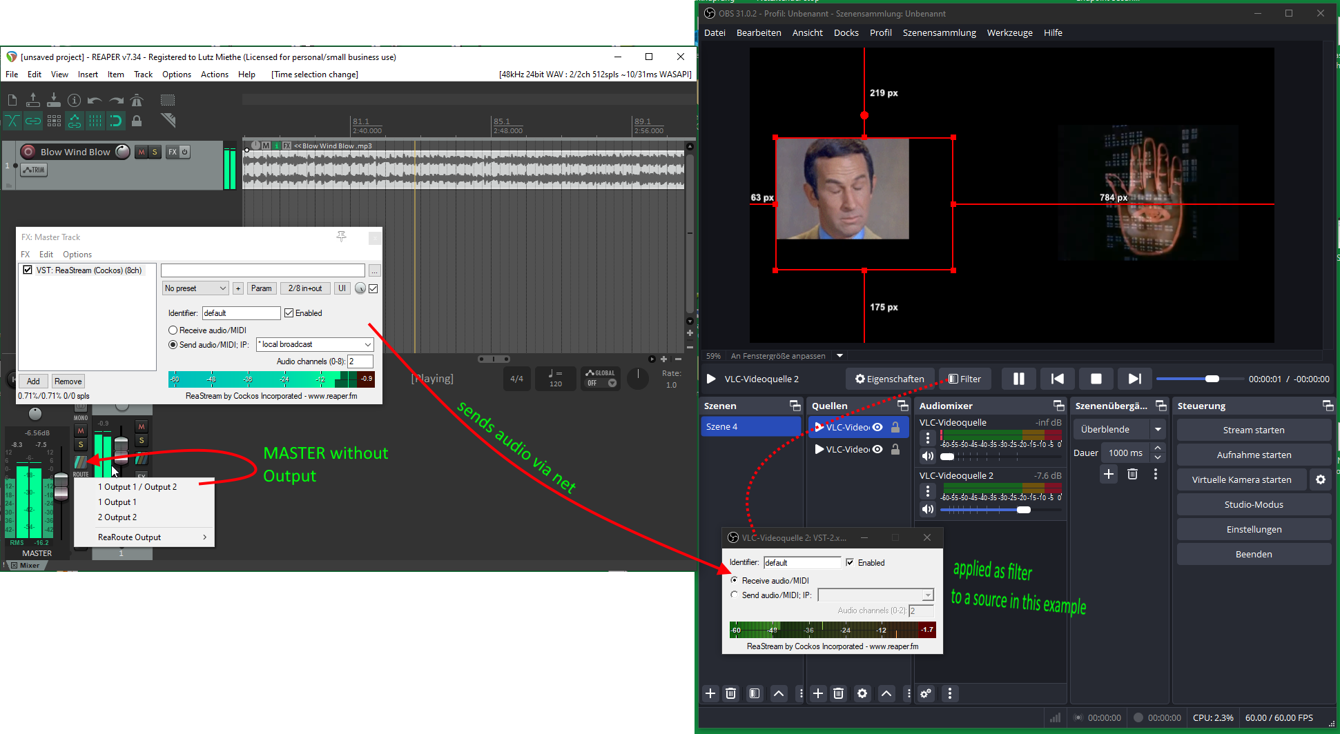Image resolution: width=1340 pixels, height=734 pixels.
Task: Open An Fenstergröße anpassen zoom dropdown
Action: tap(839, 356)
